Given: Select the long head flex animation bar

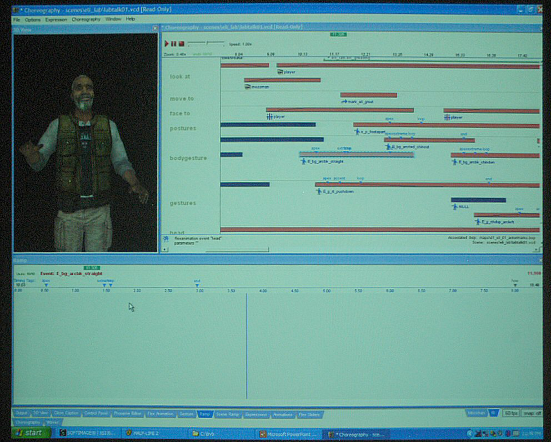Looking at the screenshot, I should [x=380, y=230].
